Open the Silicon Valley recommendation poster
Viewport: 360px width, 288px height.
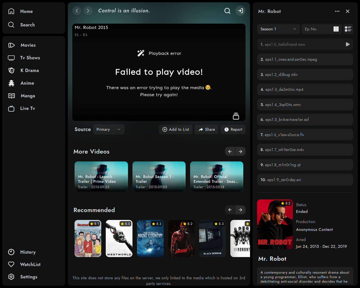tap(88, 238)
